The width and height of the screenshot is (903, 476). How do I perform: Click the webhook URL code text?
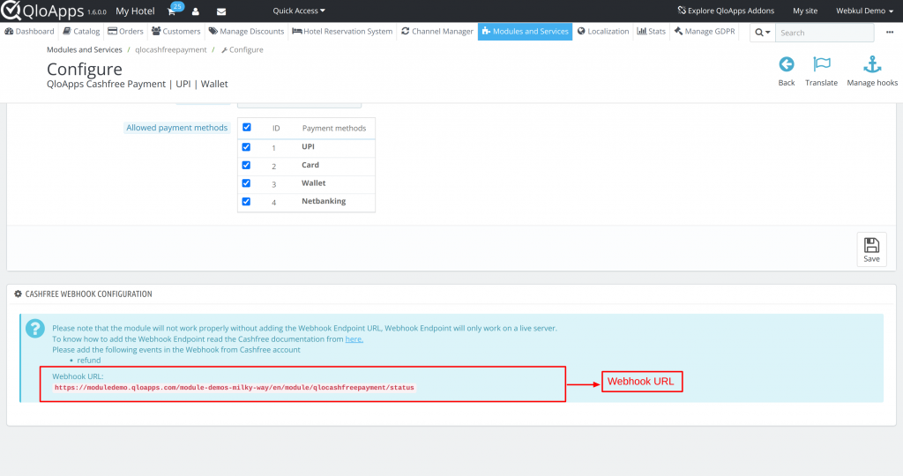pyautogui.click(x=235, y=387)
